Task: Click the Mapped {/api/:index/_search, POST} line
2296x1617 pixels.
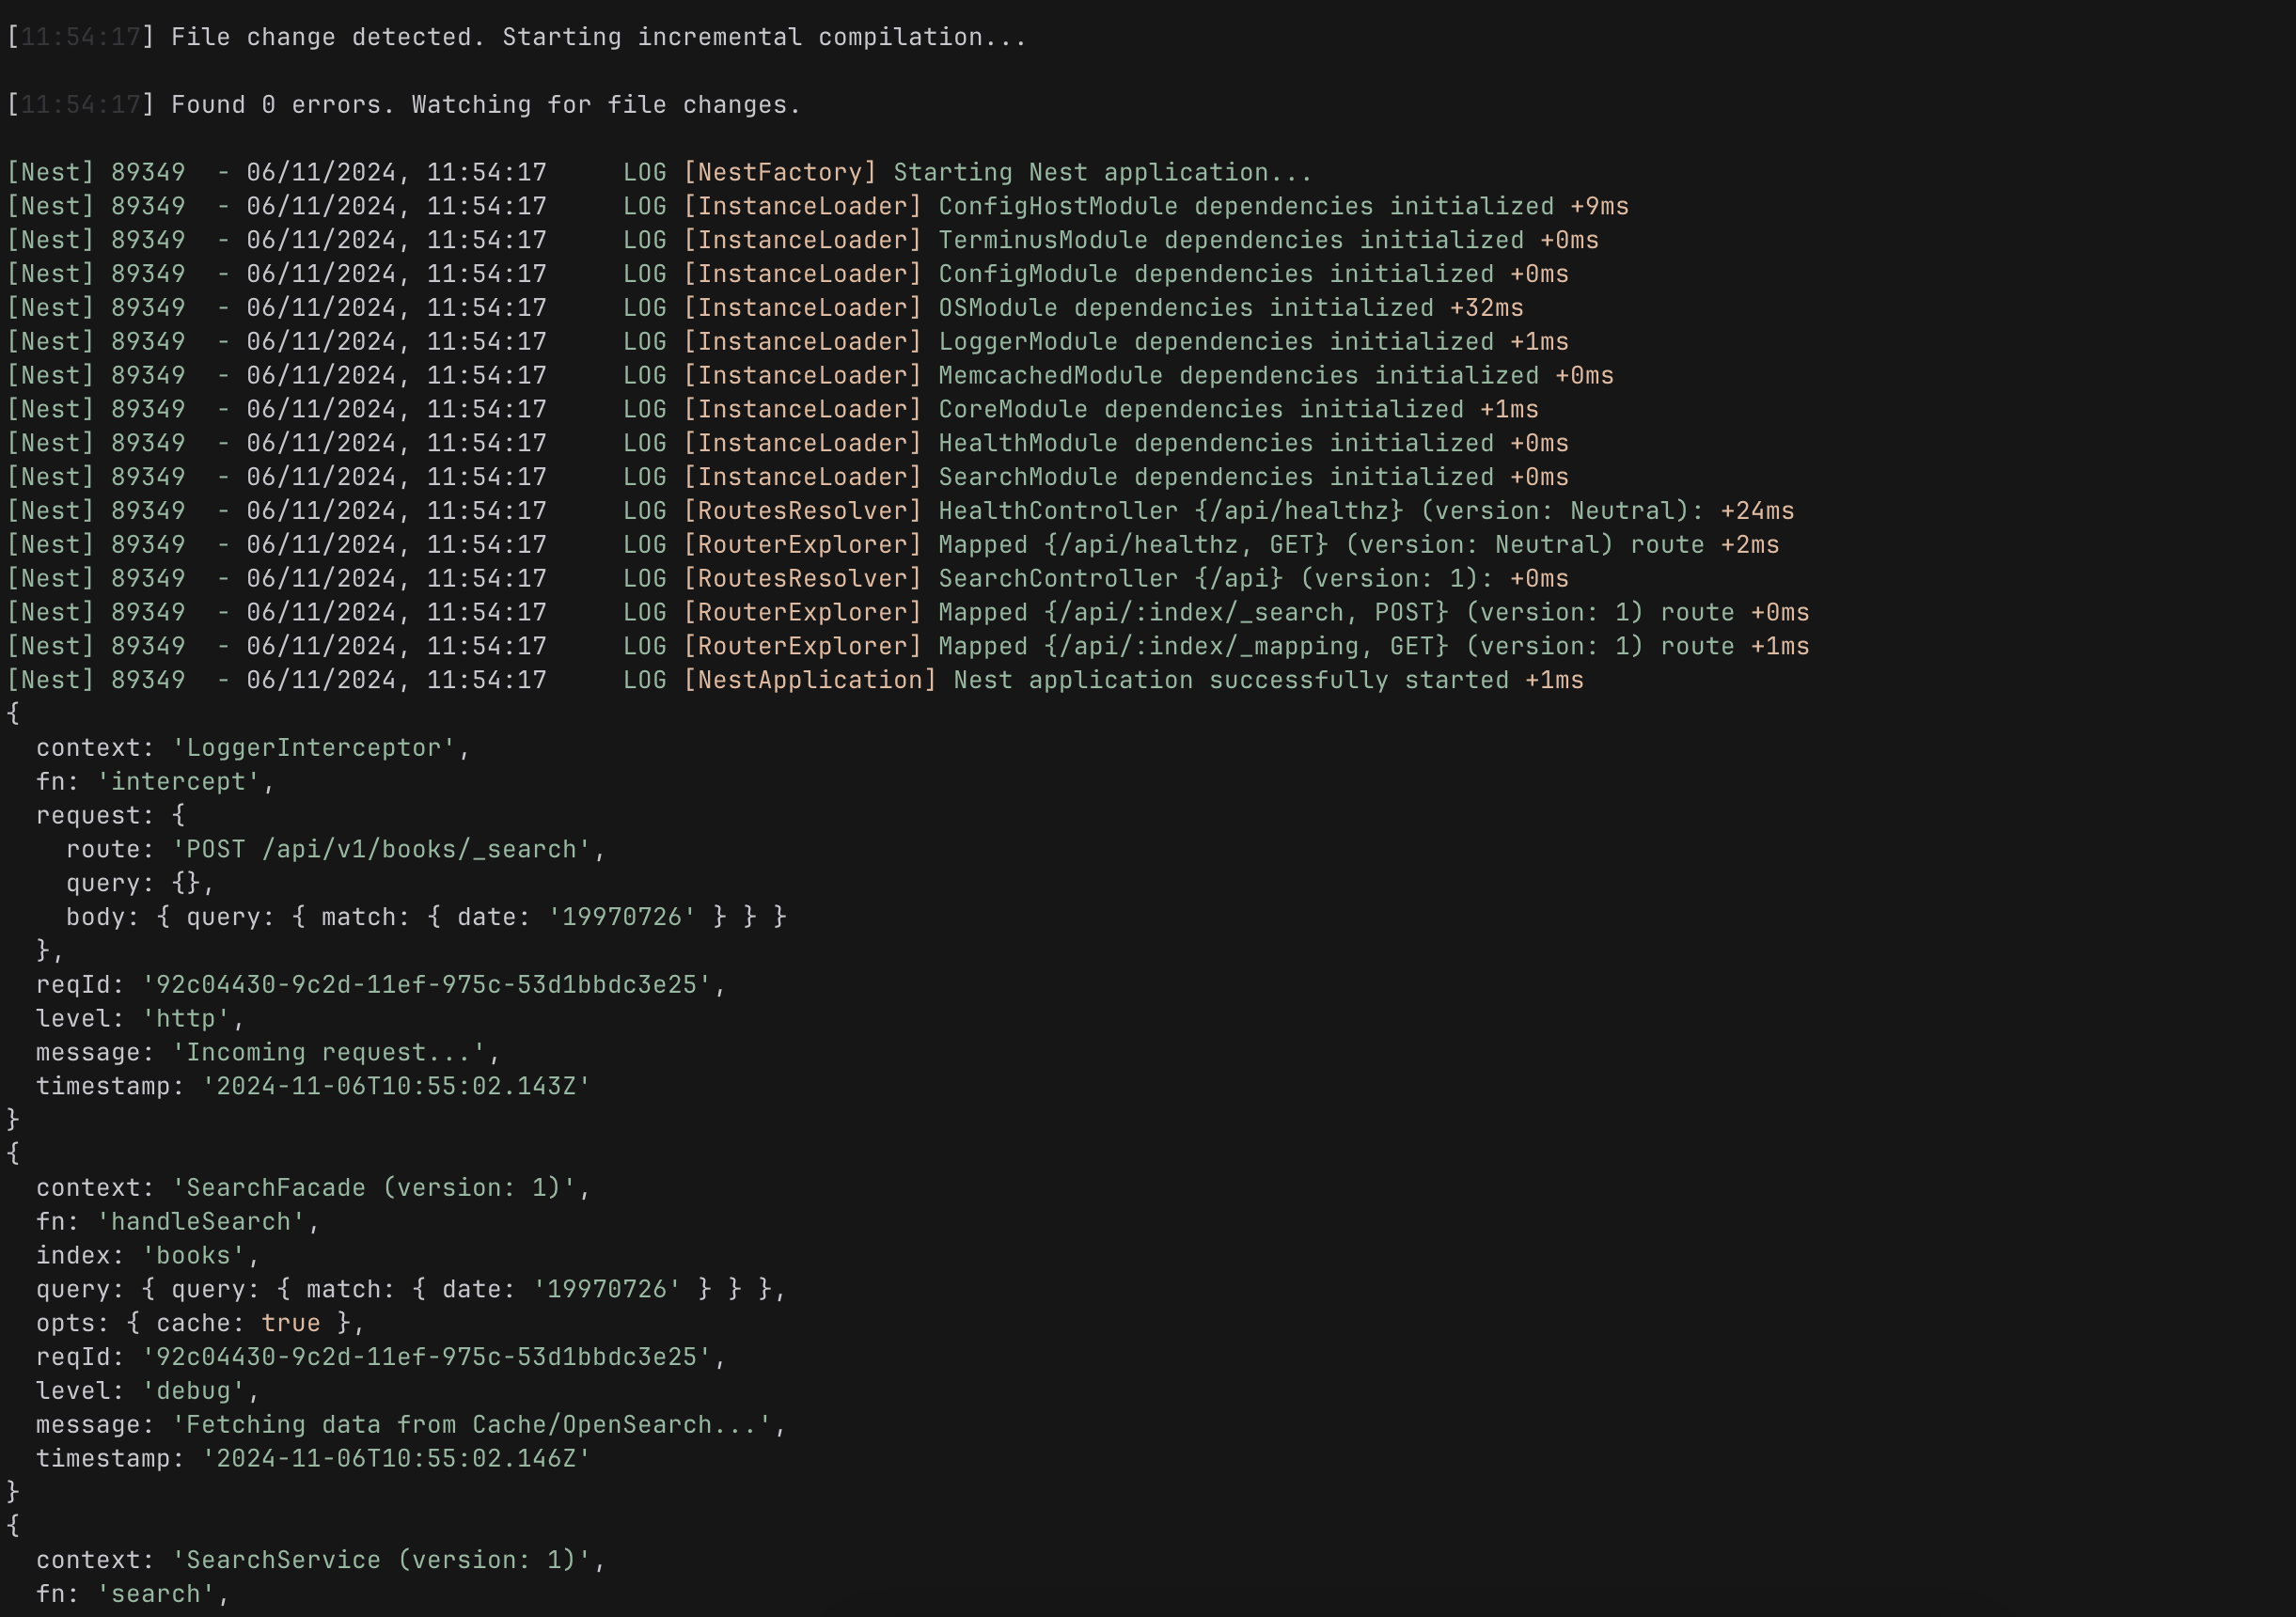Action: [908, 613]
